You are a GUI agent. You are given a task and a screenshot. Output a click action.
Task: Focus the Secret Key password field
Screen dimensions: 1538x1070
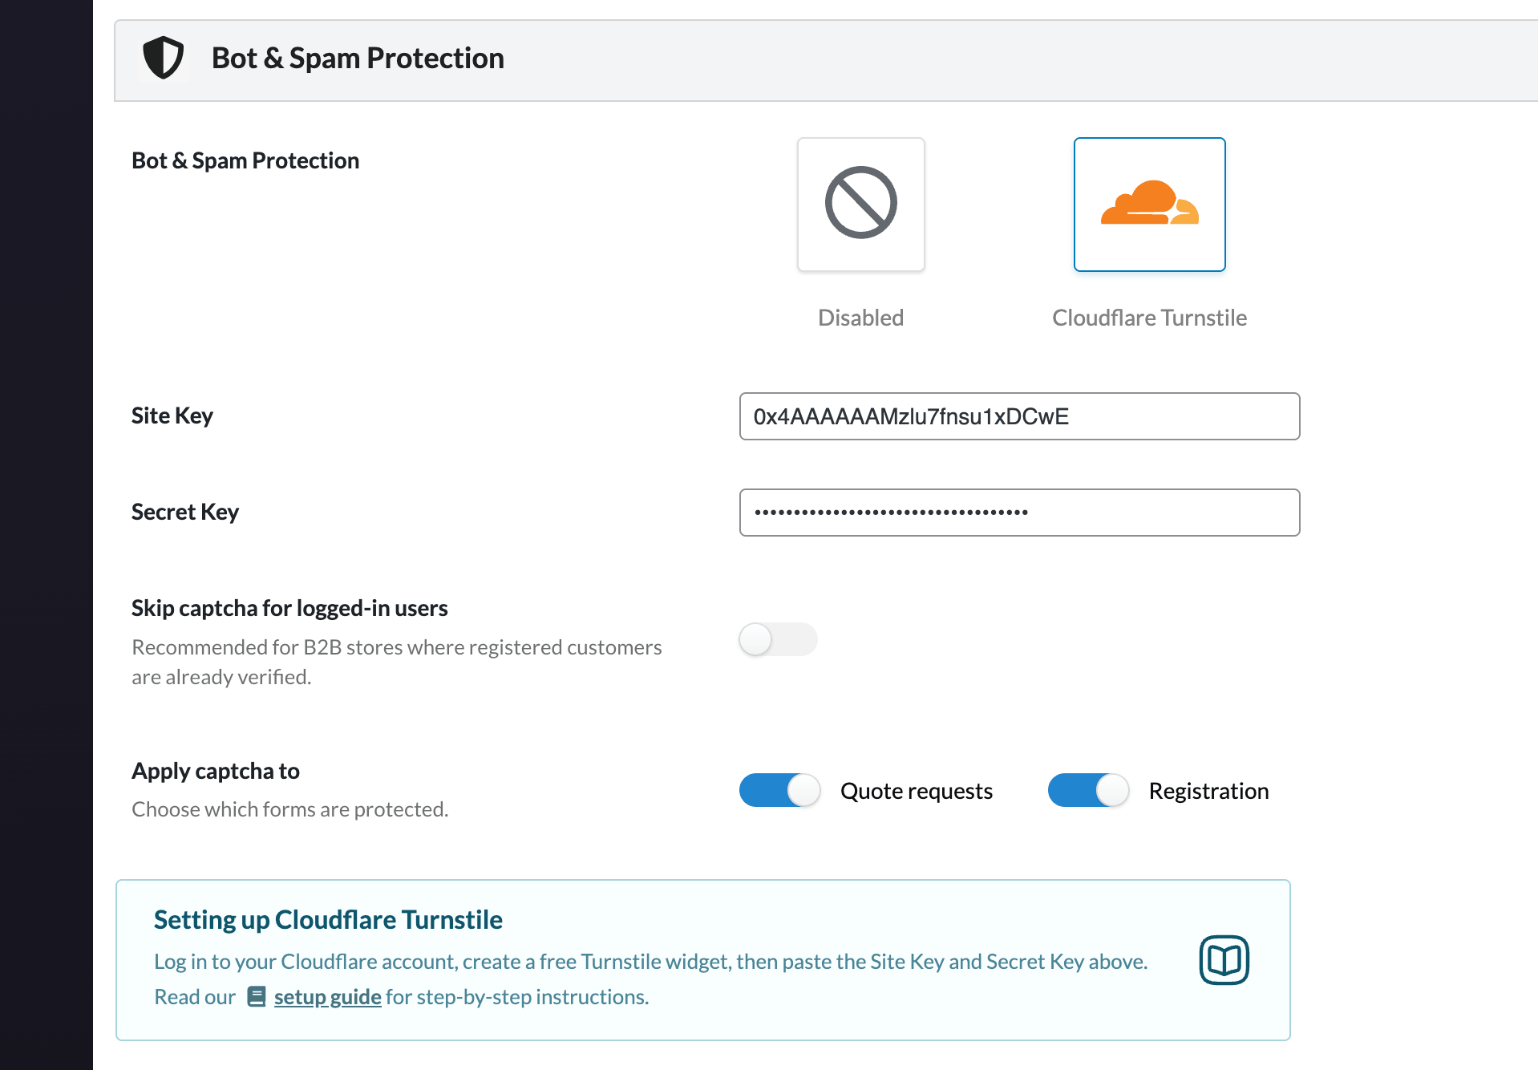[x=1019, y=513]
